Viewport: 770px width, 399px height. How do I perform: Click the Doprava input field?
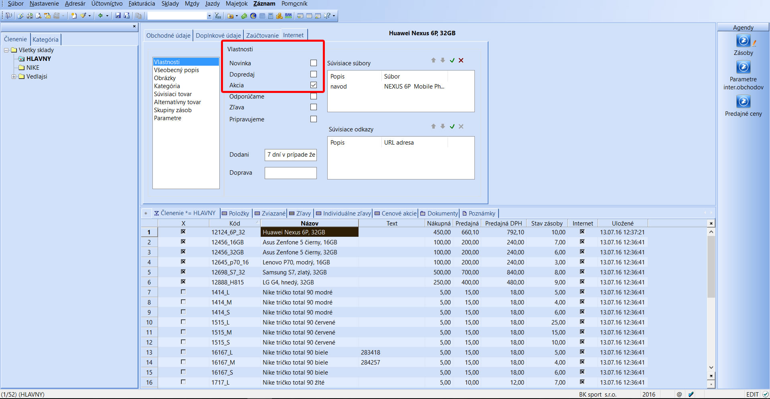(x=291, y=173)
